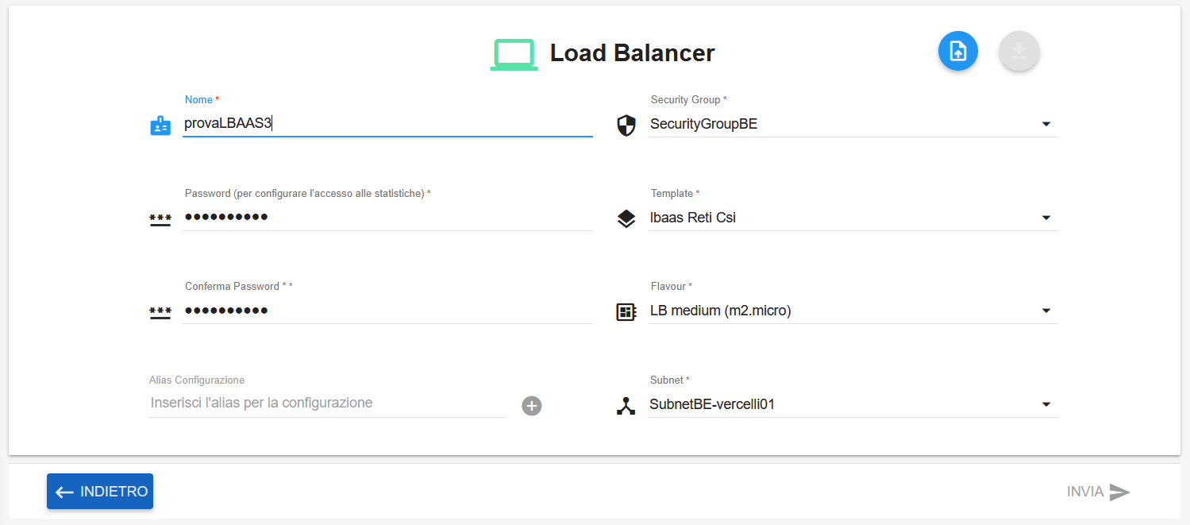Image resolution: width=1190 pixels, height=525 pixels.
Task: Select the LB medium (m2.micro) flavour value
Action: pyautogui.click(x=720, y=311)
